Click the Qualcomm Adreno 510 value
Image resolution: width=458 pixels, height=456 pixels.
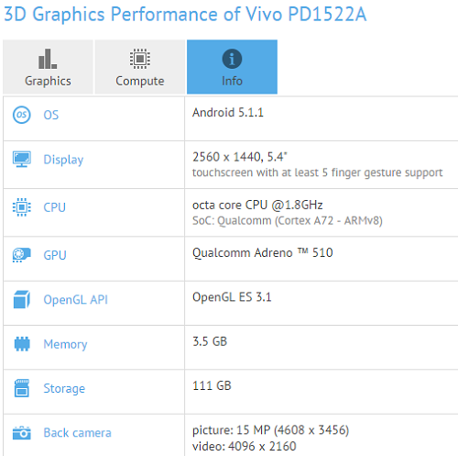[x=263, y=253]
